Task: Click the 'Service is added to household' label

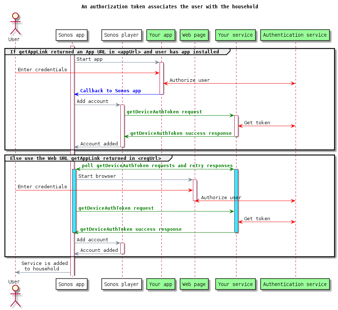Action: pos(44,266)
